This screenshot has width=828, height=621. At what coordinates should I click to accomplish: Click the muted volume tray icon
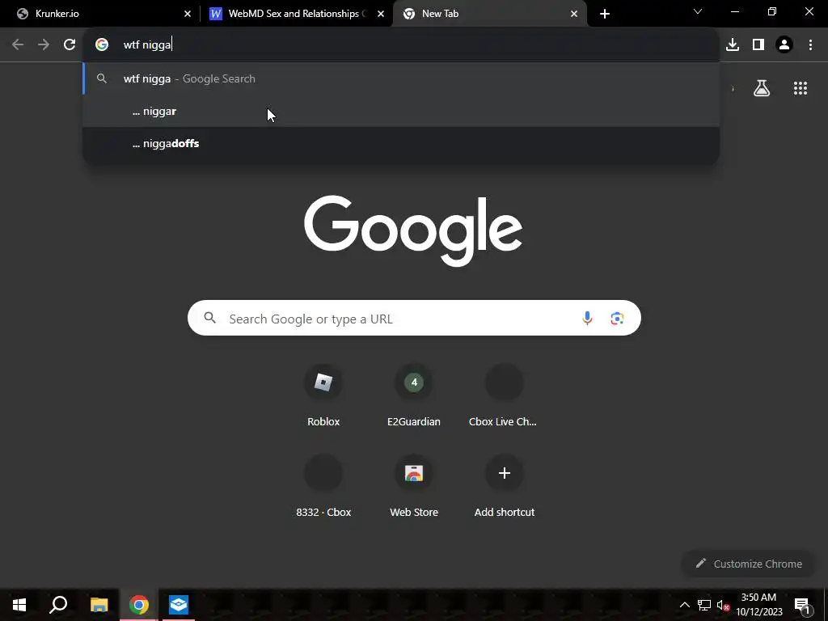723,605
